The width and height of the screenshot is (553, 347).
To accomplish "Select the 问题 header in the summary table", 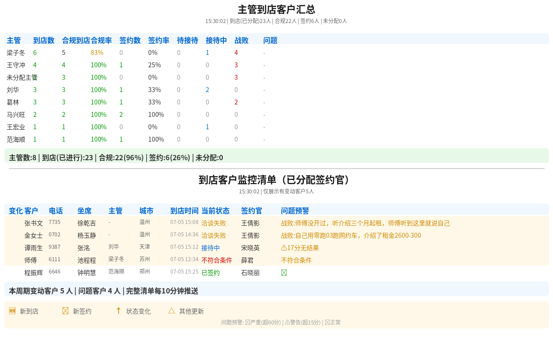I will (x=270, y=40).
